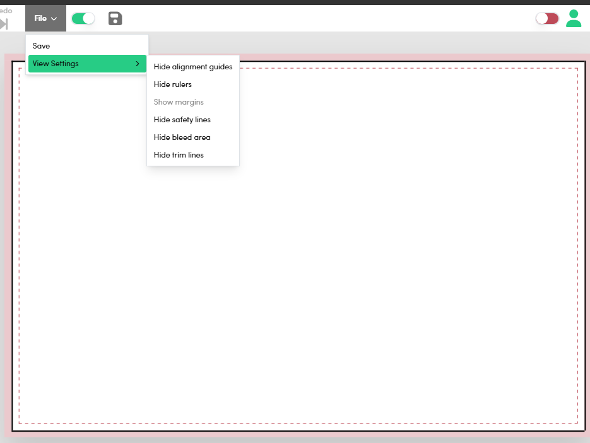The height and width of the screenshot is (443, 590).
Task: Toggle the red switch near profile icon
Action: 547,18
